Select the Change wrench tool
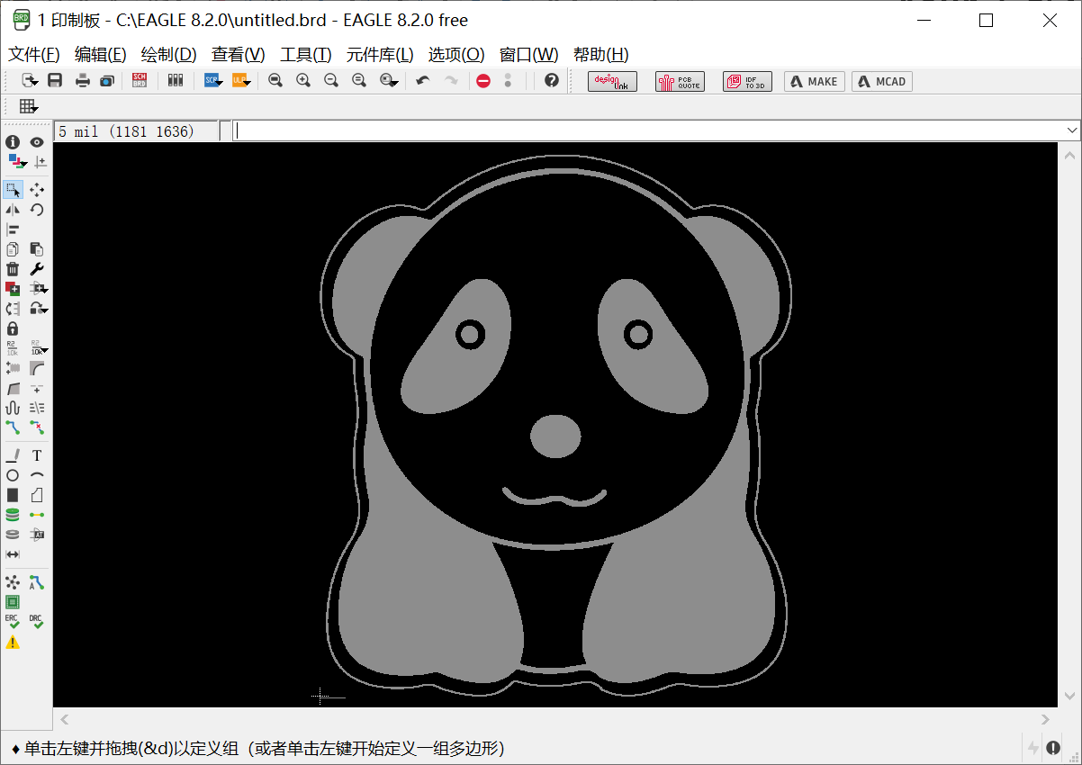 (x=37, y=269)
